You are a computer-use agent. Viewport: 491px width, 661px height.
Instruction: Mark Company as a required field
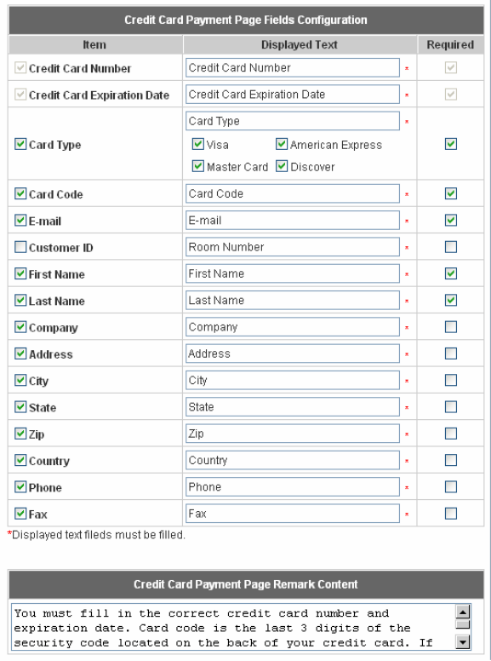coord(450,327)
